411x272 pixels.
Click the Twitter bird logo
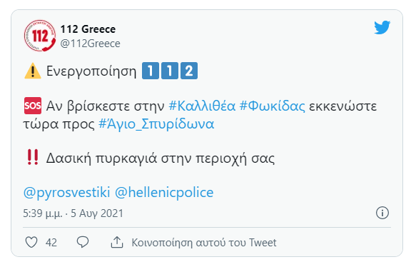(382, 27)
